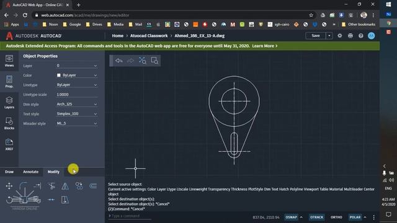397x223 pixels.
Task: Open the user account avatar
Action: [x=372, y=36]
